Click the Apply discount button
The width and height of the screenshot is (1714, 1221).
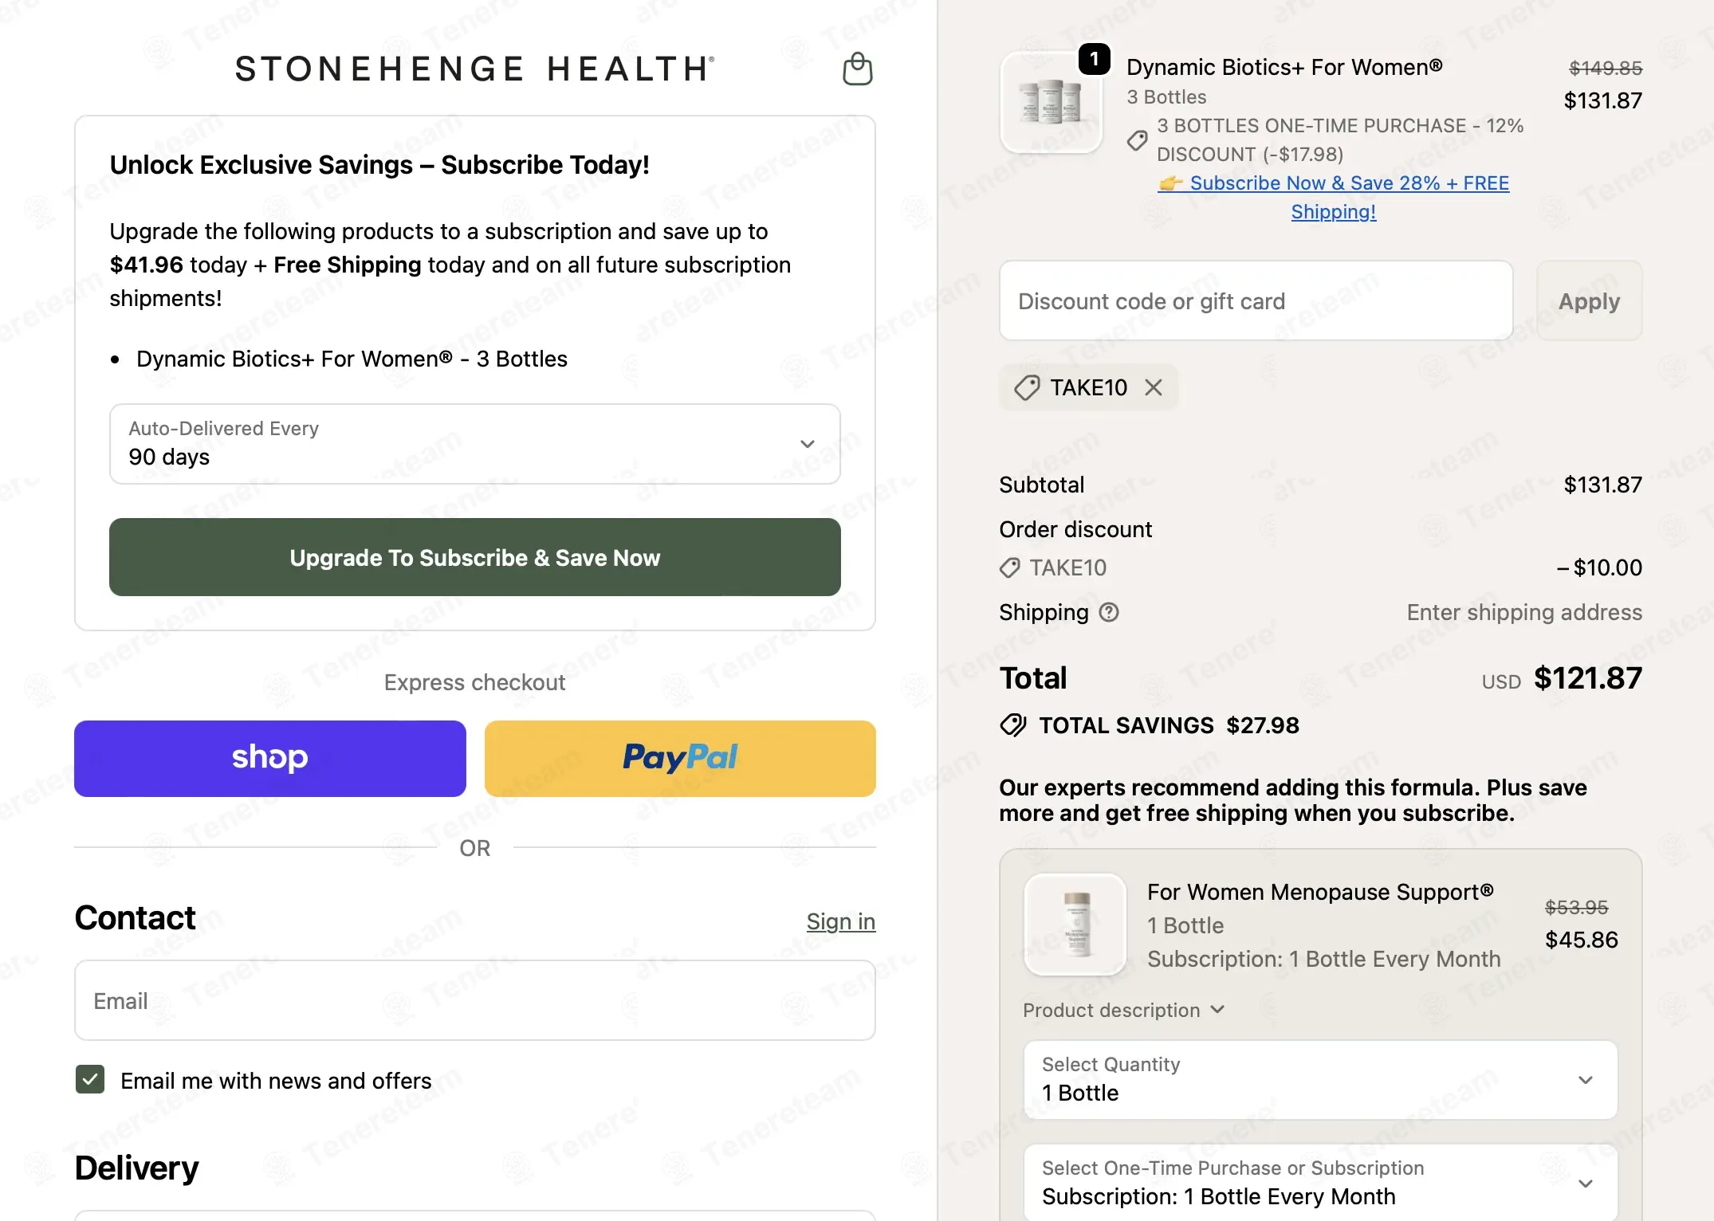(x=1589, y=300)
